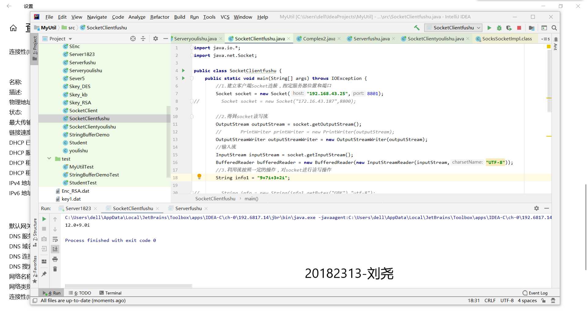Collapse the test folder in tree
Viewport: 587px width, 315px height.
49,158
